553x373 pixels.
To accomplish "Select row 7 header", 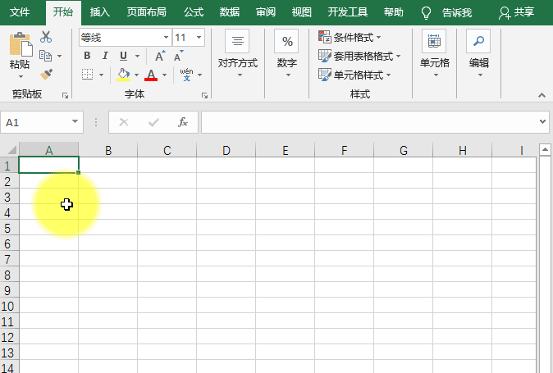I will point(9,260).
